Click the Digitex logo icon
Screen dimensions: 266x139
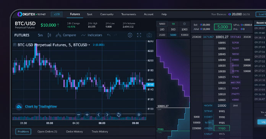(20, 14)
